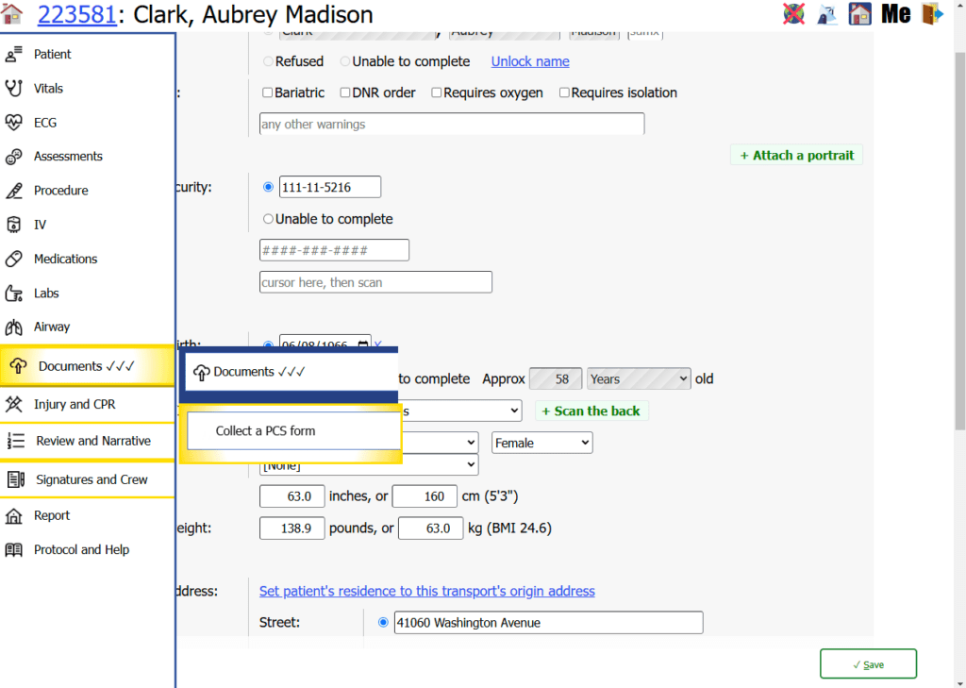Screen dimensions: 966x688
Task: Expand the Years age unit dropdown
Action: (x=639, y=378)
